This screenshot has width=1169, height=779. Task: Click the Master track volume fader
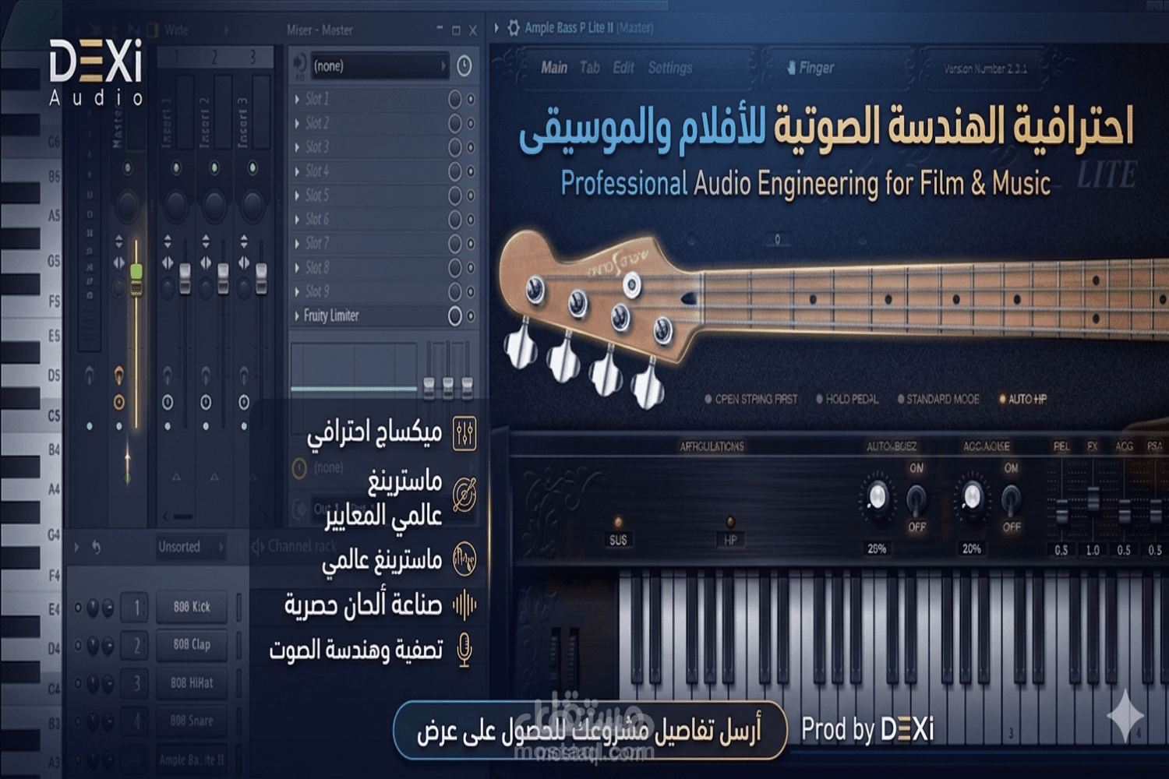pyautogui.click(x=136, y=280)
